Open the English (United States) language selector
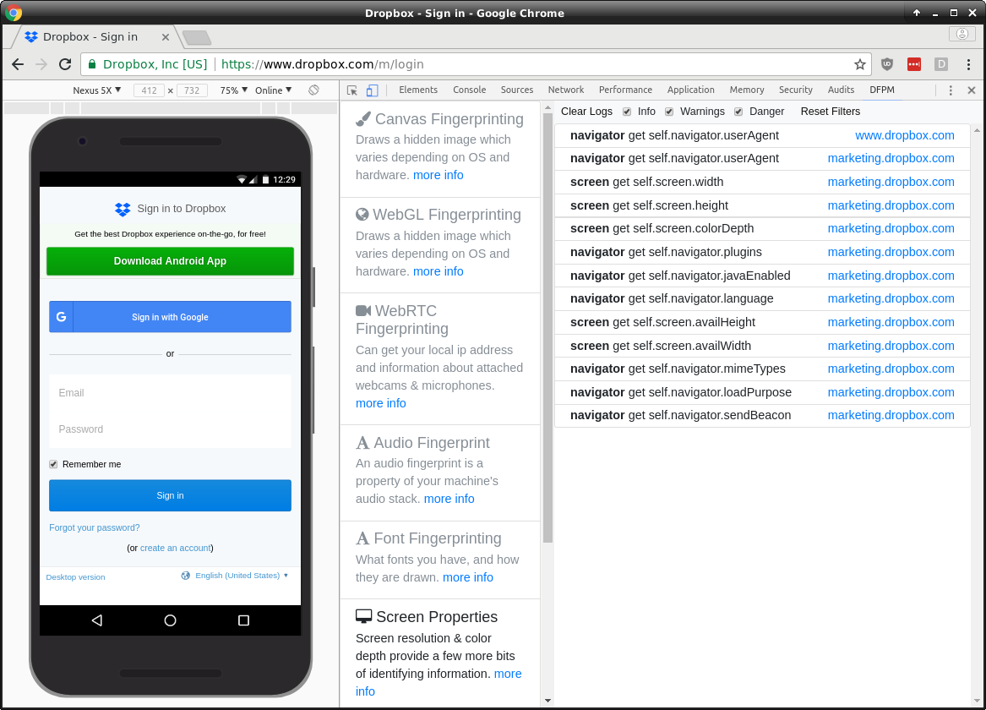986x710 pixels. [x=235, y=576]
